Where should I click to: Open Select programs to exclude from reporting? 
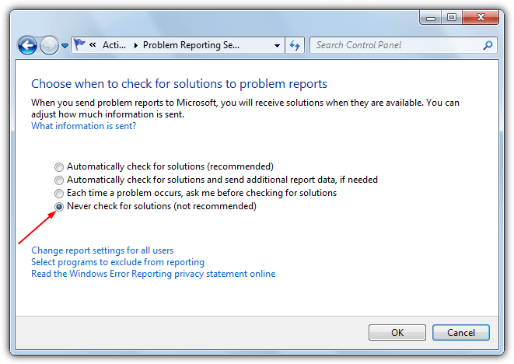pos(117,262)
